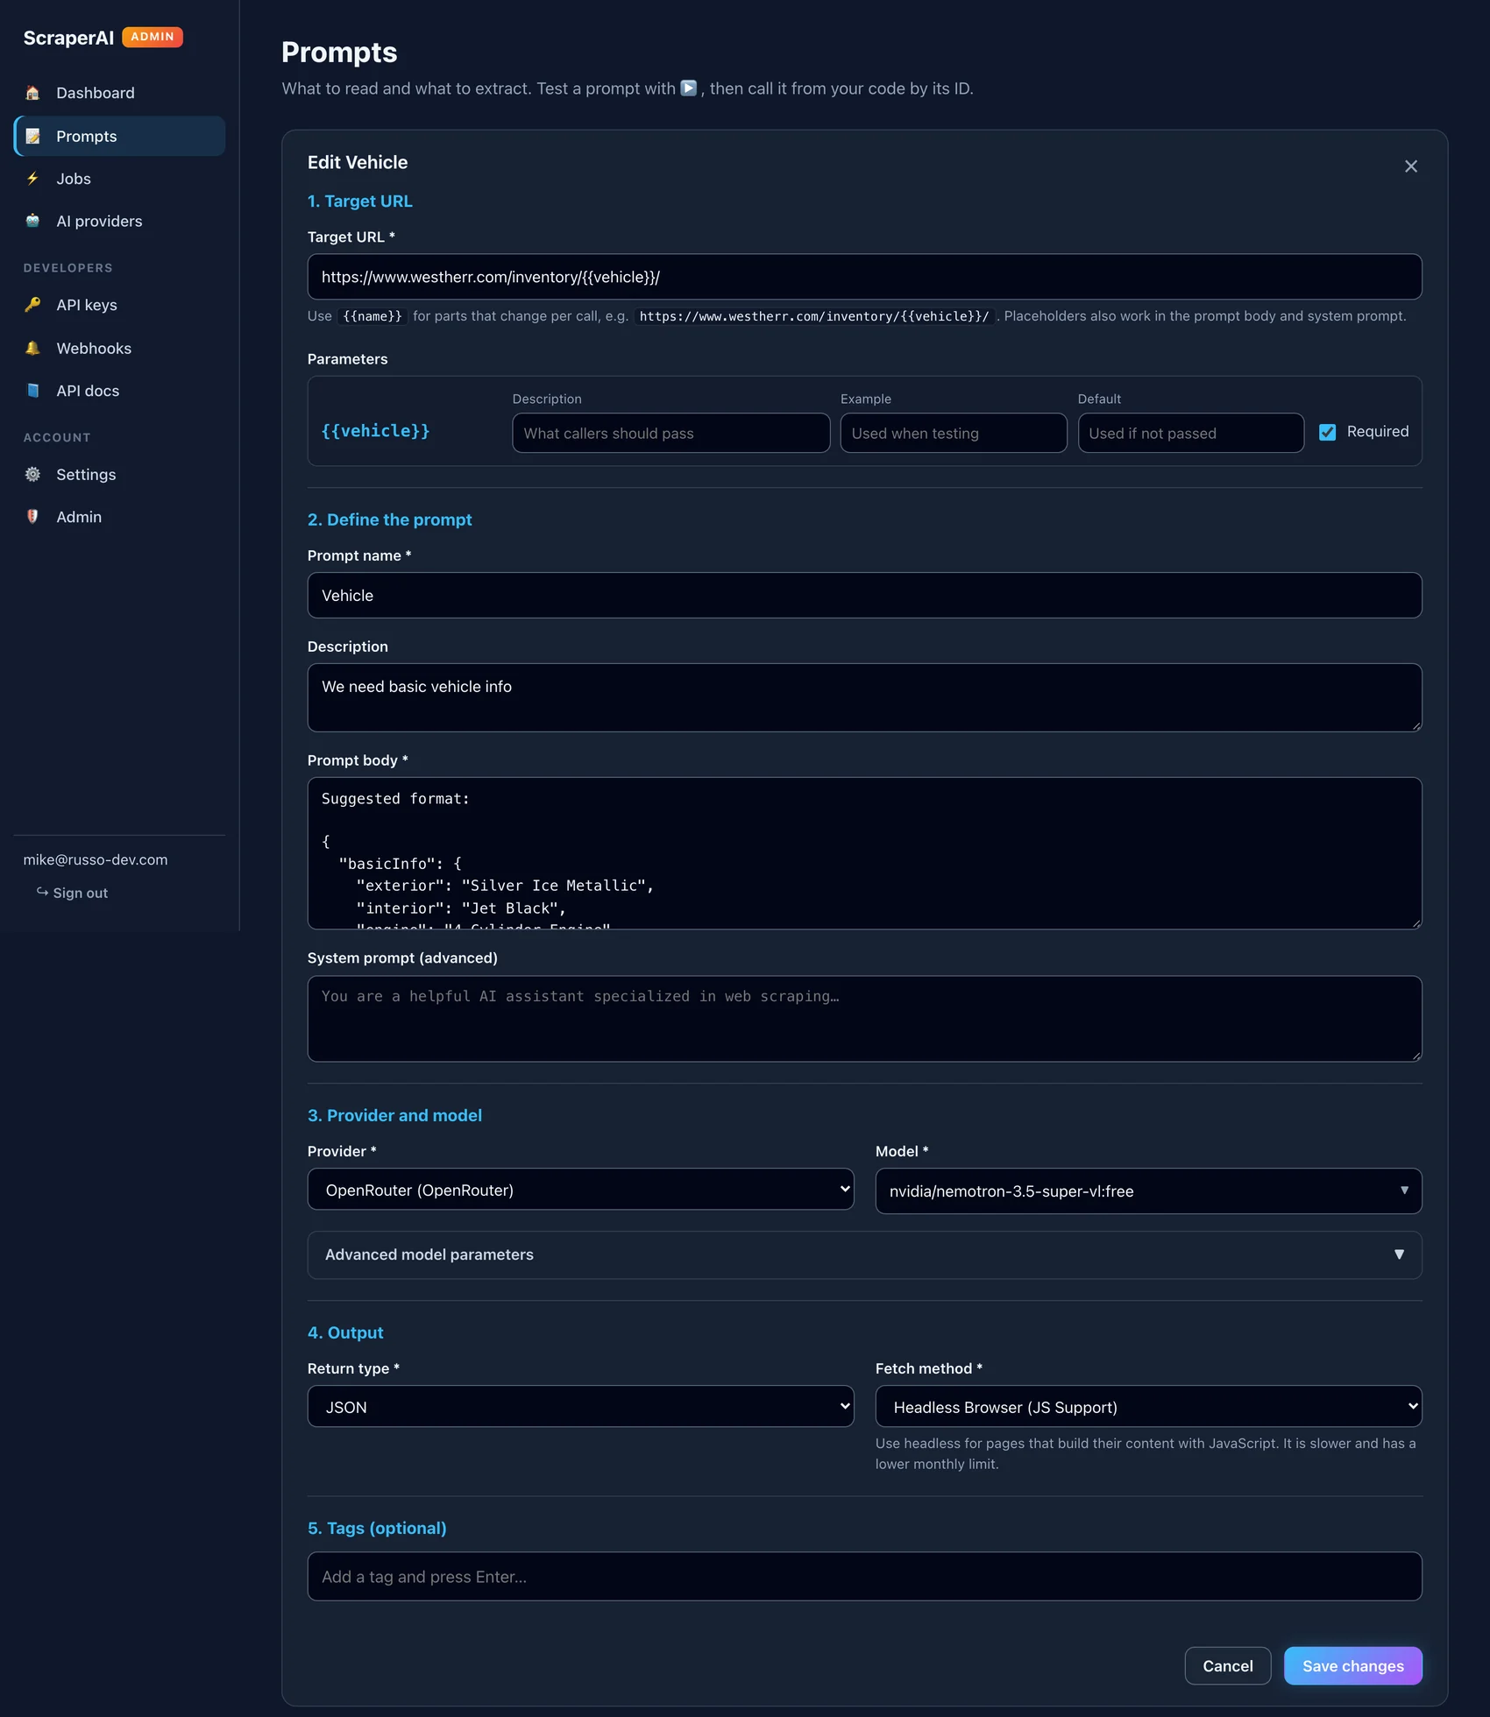
Task: Click the Default parameter field
Action: point(1190,433)
